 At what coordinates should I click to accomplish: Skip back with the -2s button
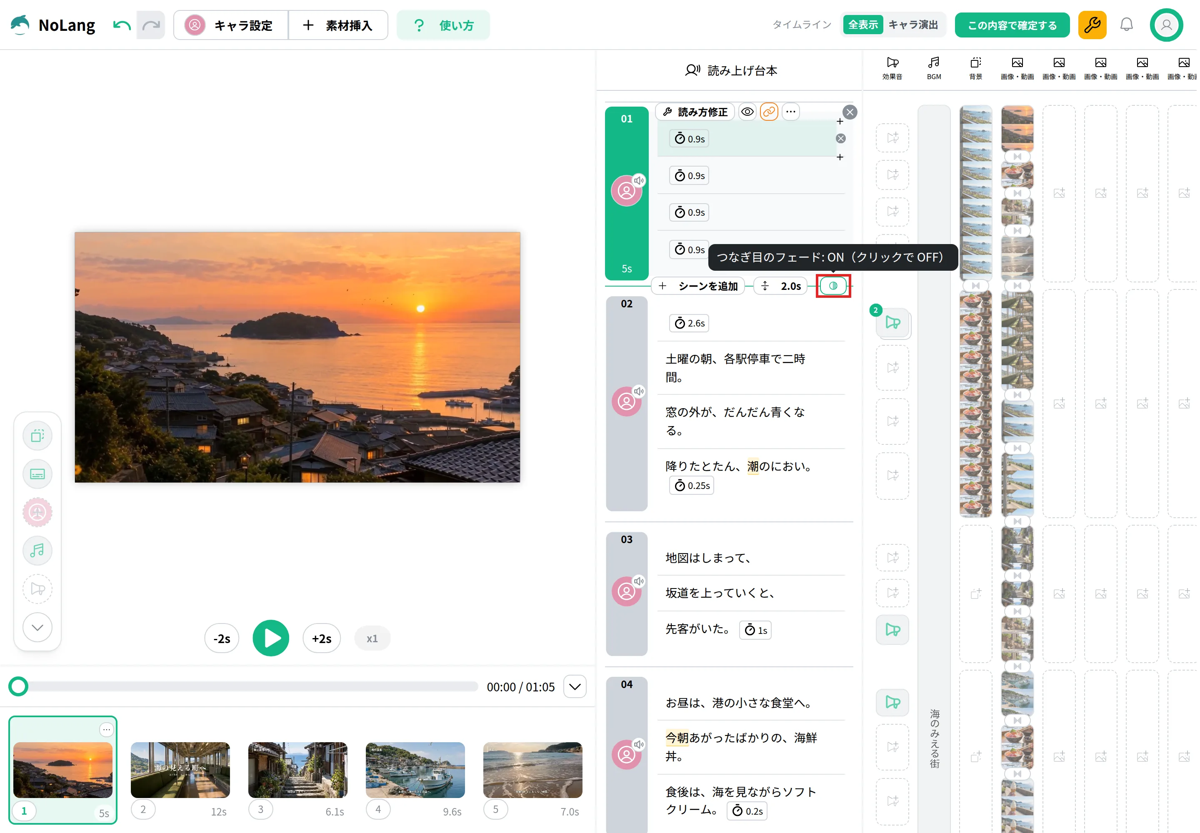221,638
